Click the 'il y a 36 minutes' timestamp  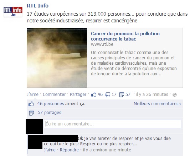[x=152, y=95]
